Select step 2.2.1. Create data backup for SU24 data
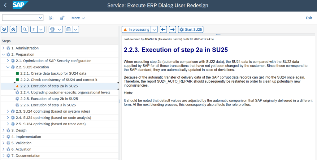The height and width of the screenshot is (160, 317). (x=53, y=73)
